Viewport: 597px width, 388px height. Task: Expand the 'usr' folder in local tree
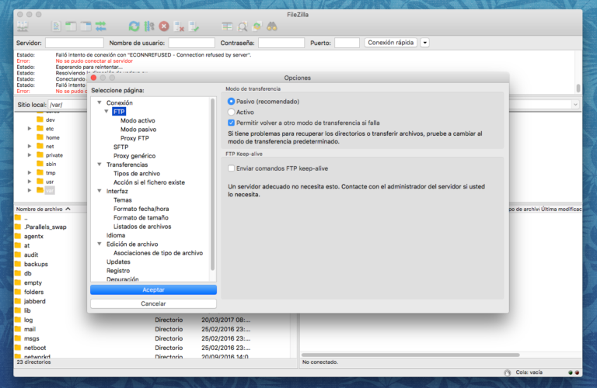click(x=30, y=182)
